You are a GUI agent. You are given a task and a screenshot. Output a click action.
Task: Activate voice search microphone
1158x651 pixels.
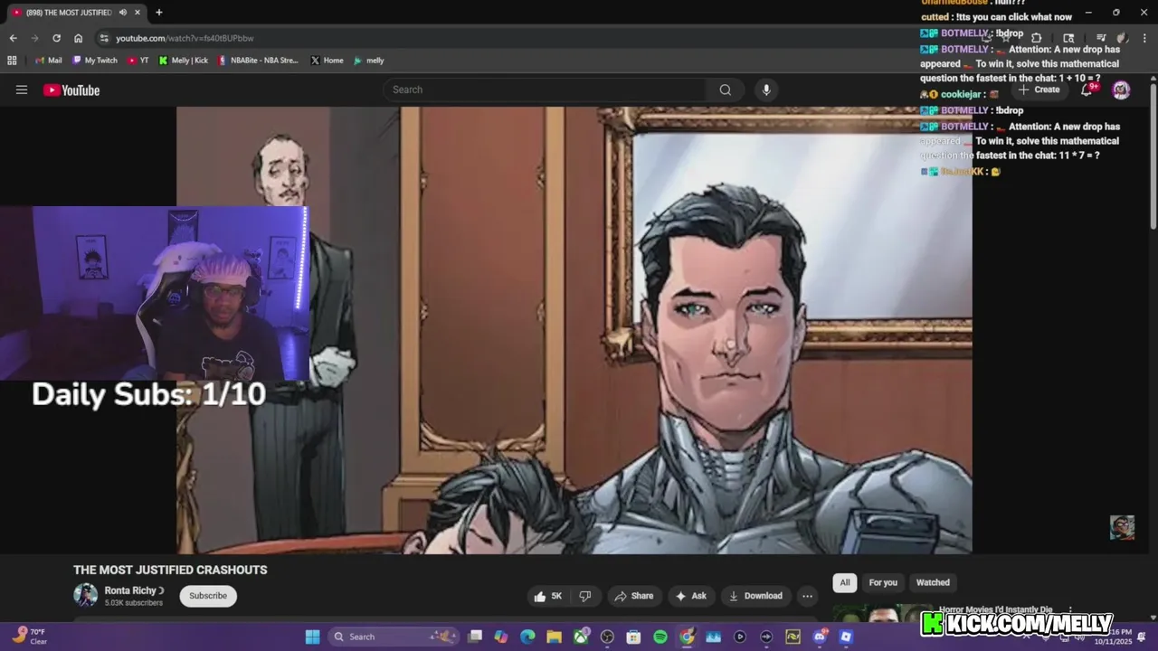766,90
